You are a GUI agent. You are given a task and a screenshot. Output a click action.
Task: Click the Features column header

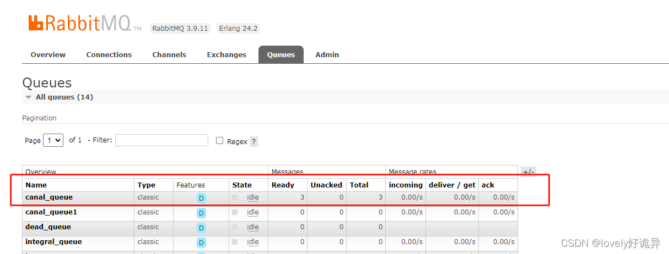click(191, 185)
